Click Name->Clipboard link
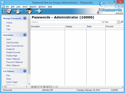 tap(13, 59)
